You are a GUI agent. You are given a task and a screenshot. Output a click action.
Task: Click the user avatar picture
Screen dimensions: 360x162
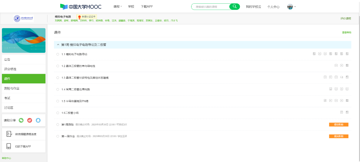290,7
